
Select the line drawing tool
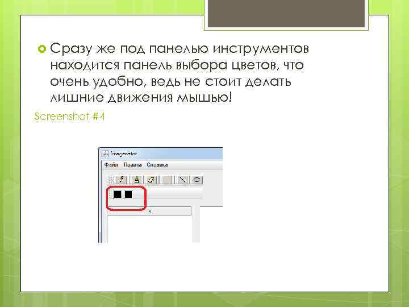coord(182,180)
